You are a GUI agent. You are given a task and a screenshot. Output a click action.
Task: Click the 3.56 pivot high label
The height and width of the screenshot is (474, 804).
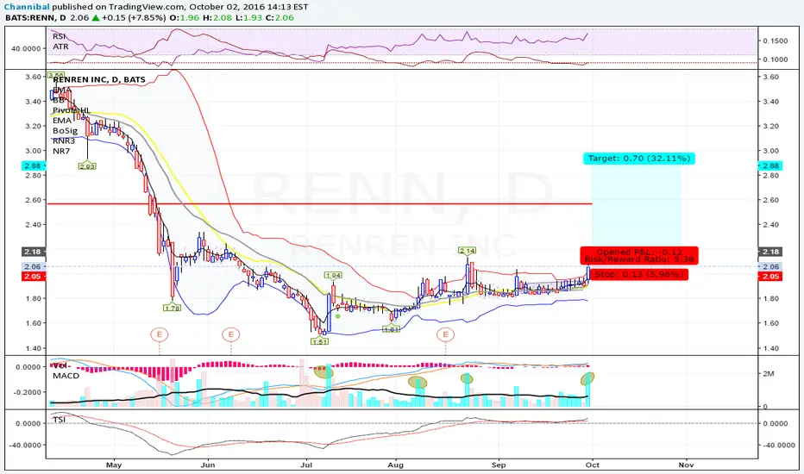tap(55, 75)
